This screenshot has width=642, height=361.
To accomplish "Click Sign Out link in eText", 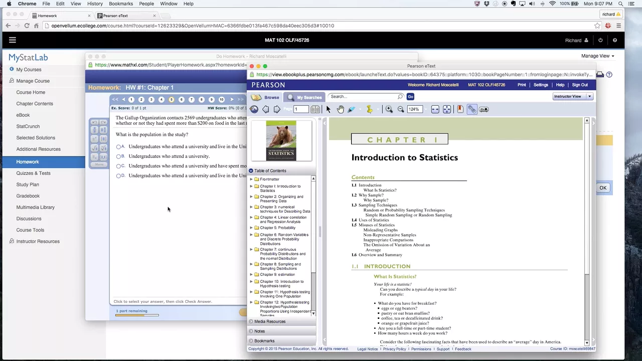I will [x=580, y=85].
